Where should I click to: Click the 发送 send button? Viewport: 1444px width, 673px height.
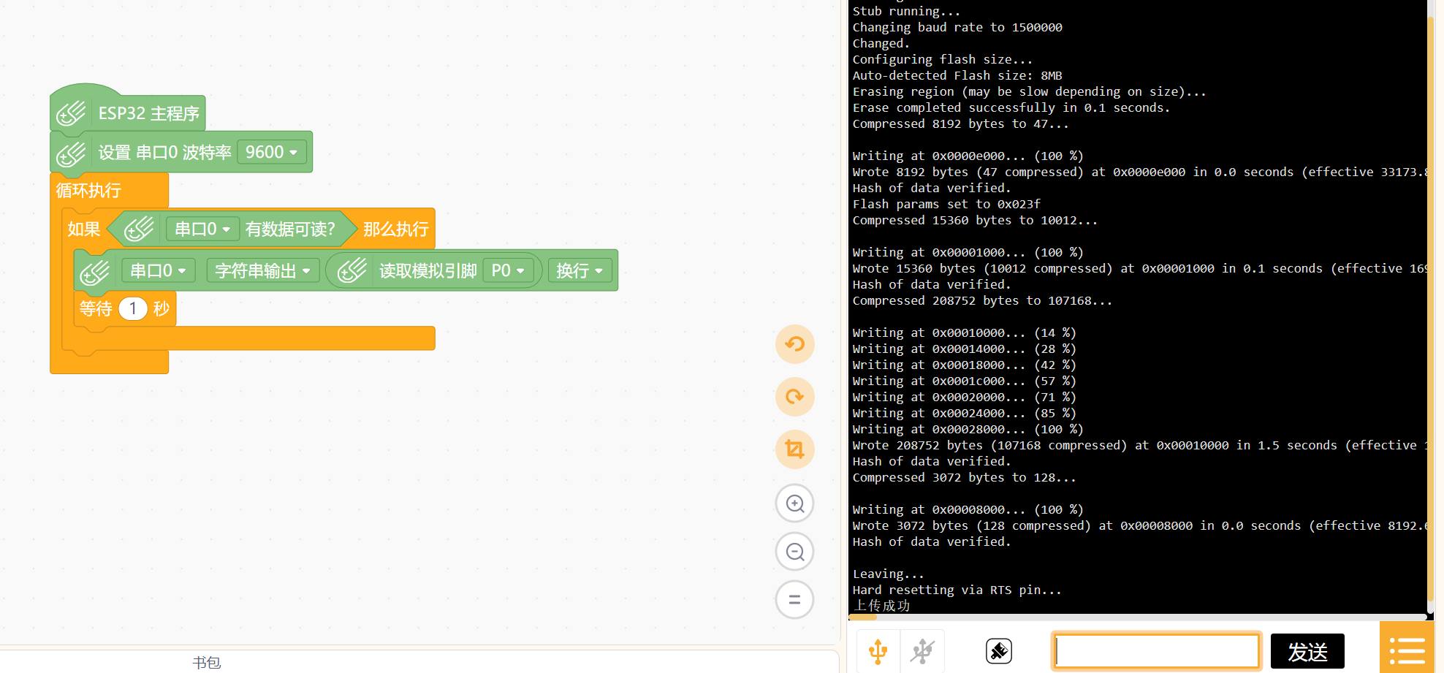pyautogui.click(x=1307, y=651)
